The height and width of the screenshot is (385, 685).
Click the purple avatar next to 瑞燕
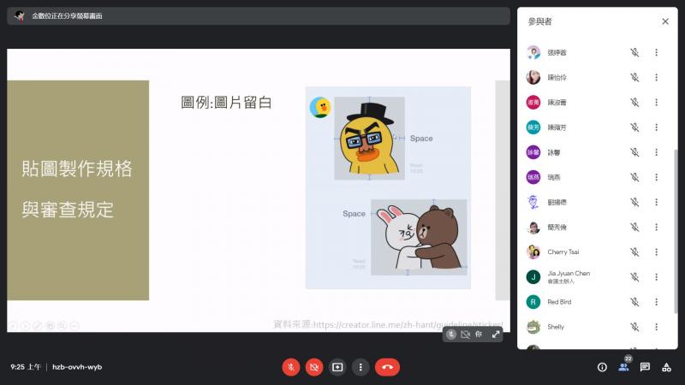click(x=533, y=177)
